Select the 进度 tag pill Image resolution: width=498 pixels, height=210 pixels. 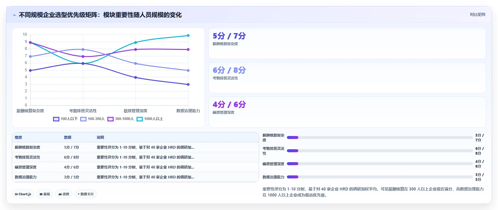click(x=64, y=194)
